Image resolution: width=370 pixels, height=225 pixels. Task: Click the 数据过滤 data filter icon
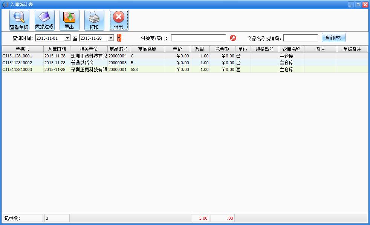44,20
